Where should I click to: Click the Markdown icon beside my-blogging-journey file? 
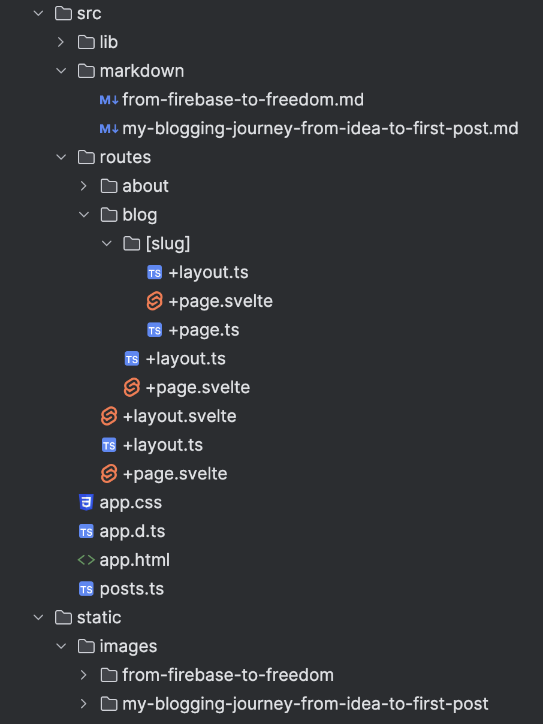click(108, 128)
